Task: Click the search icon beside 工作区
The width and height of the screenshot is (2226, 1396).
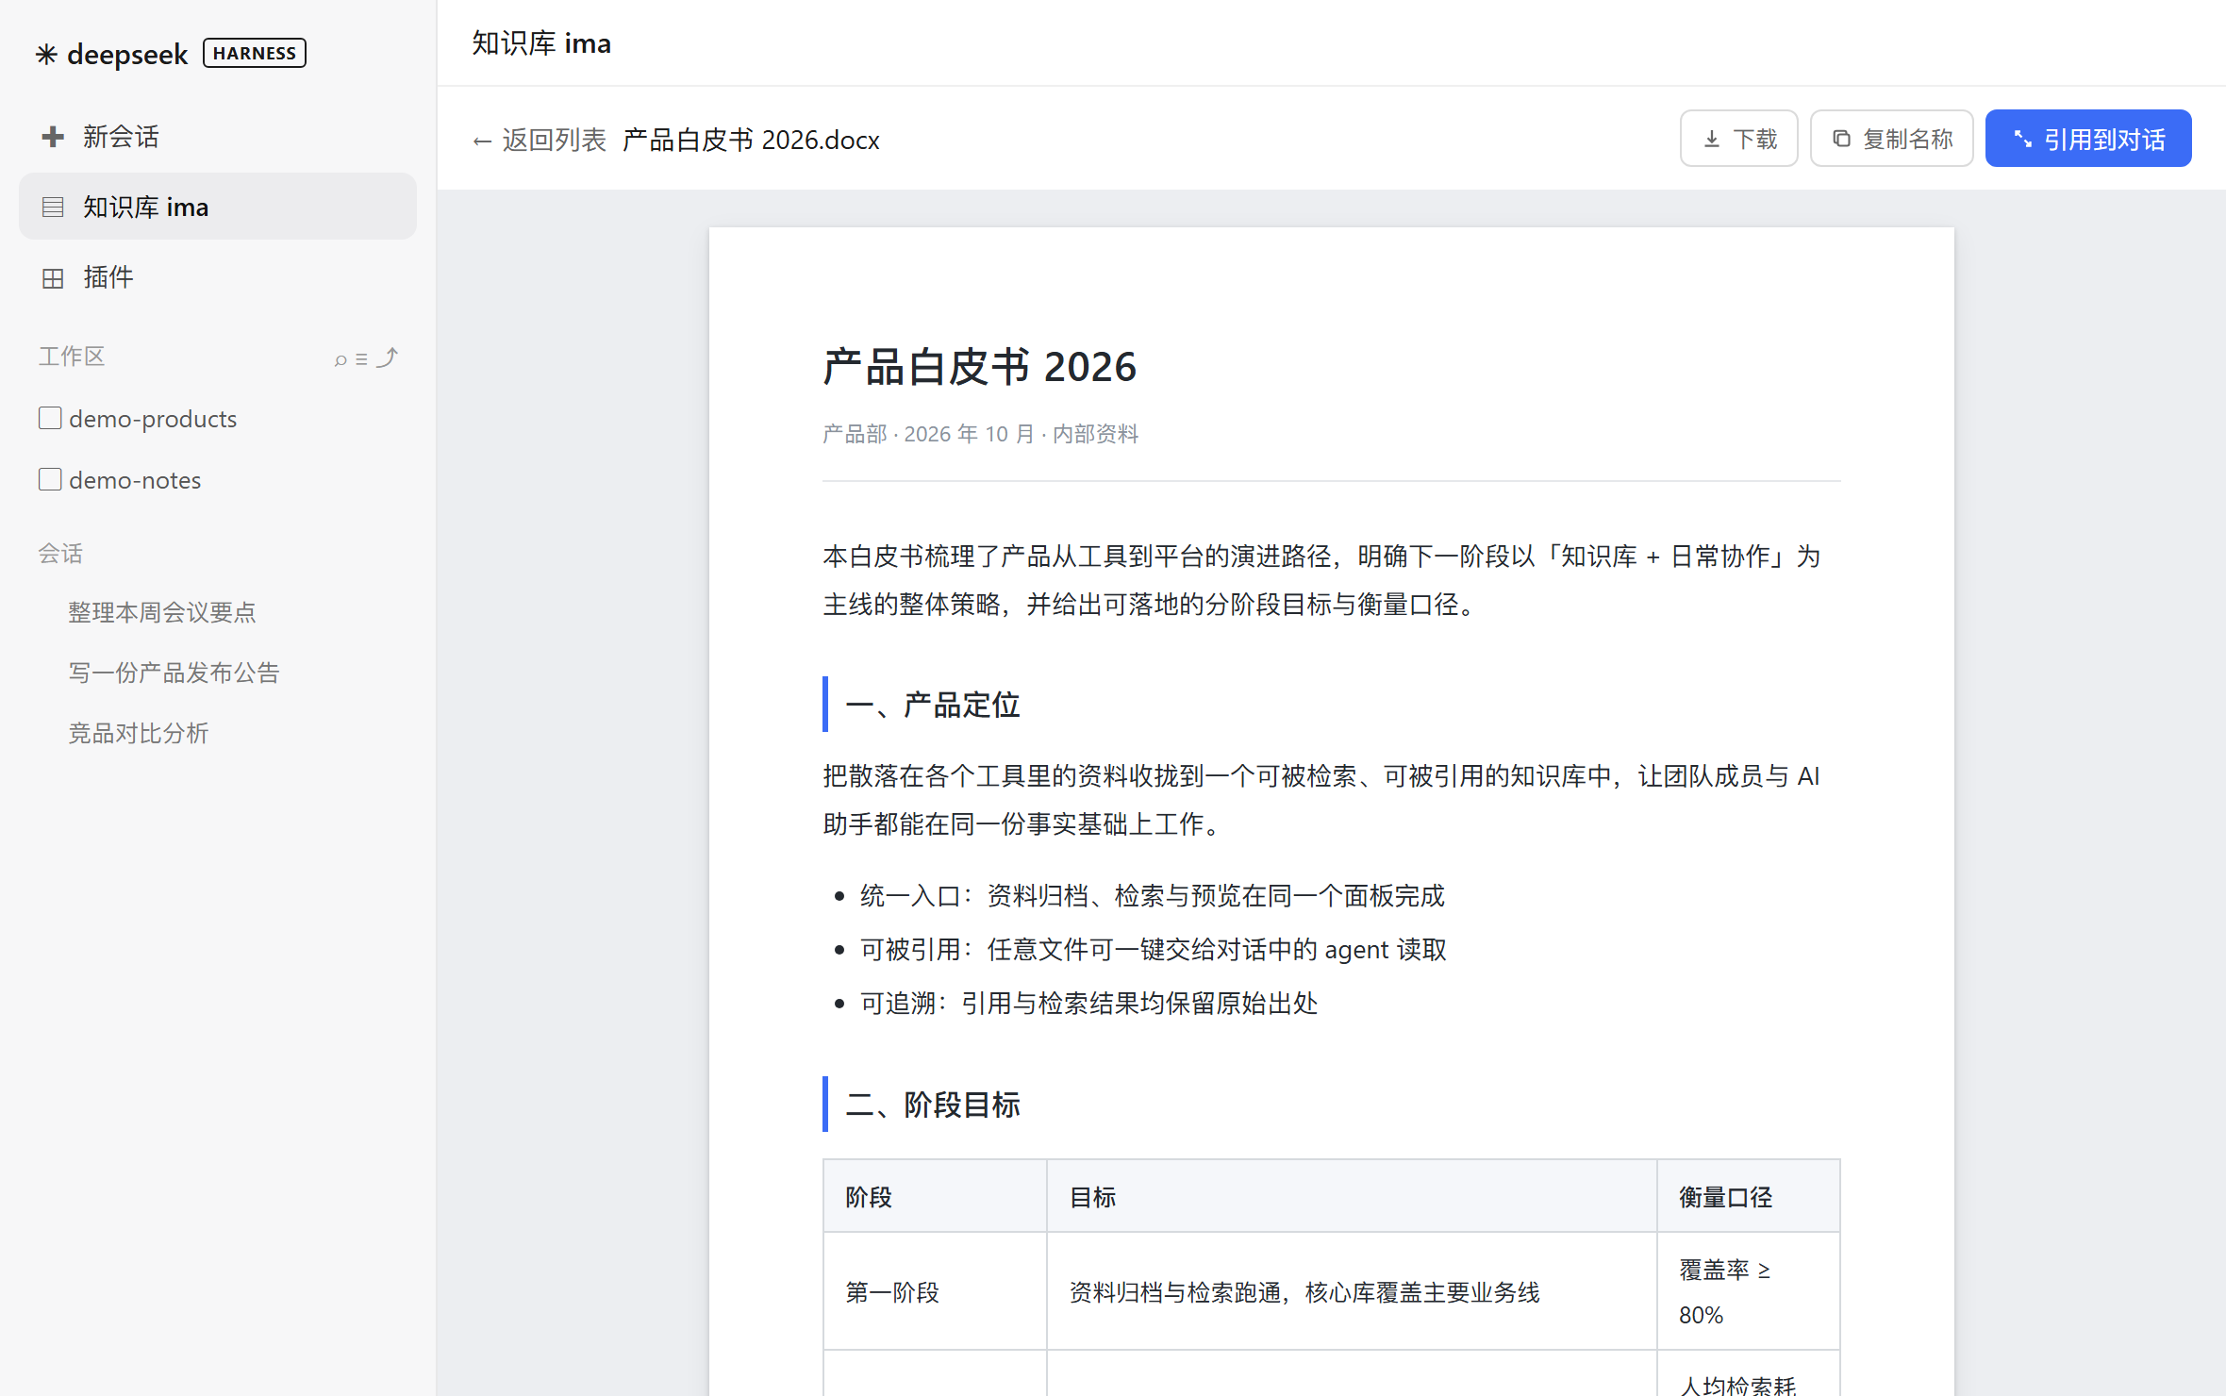Action: pyautogui.click(x=341, y=359)
